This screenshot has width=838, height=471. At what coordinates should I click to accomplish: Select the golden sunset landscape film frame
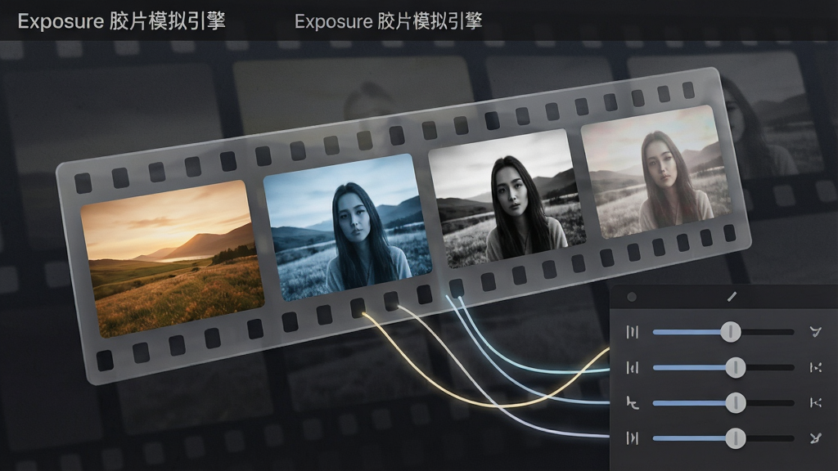tap(172, 259)
